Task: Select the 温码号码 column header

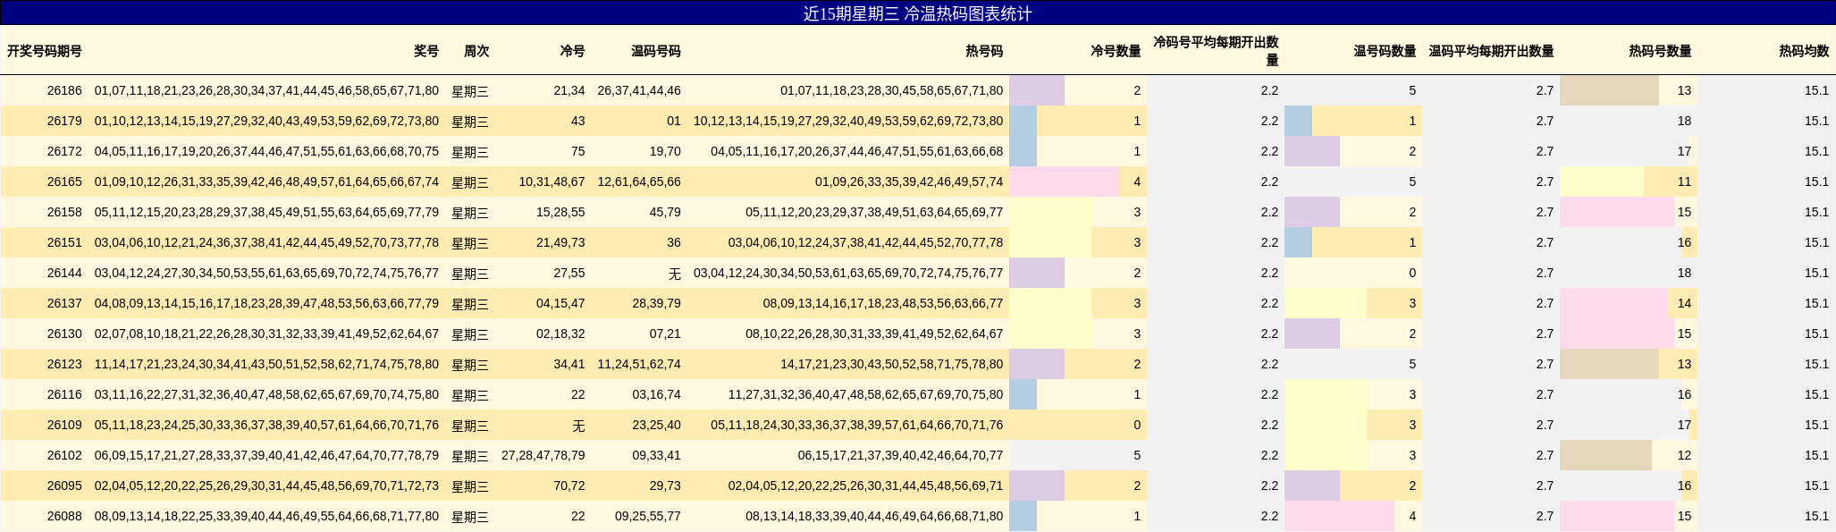Action: 656,51
